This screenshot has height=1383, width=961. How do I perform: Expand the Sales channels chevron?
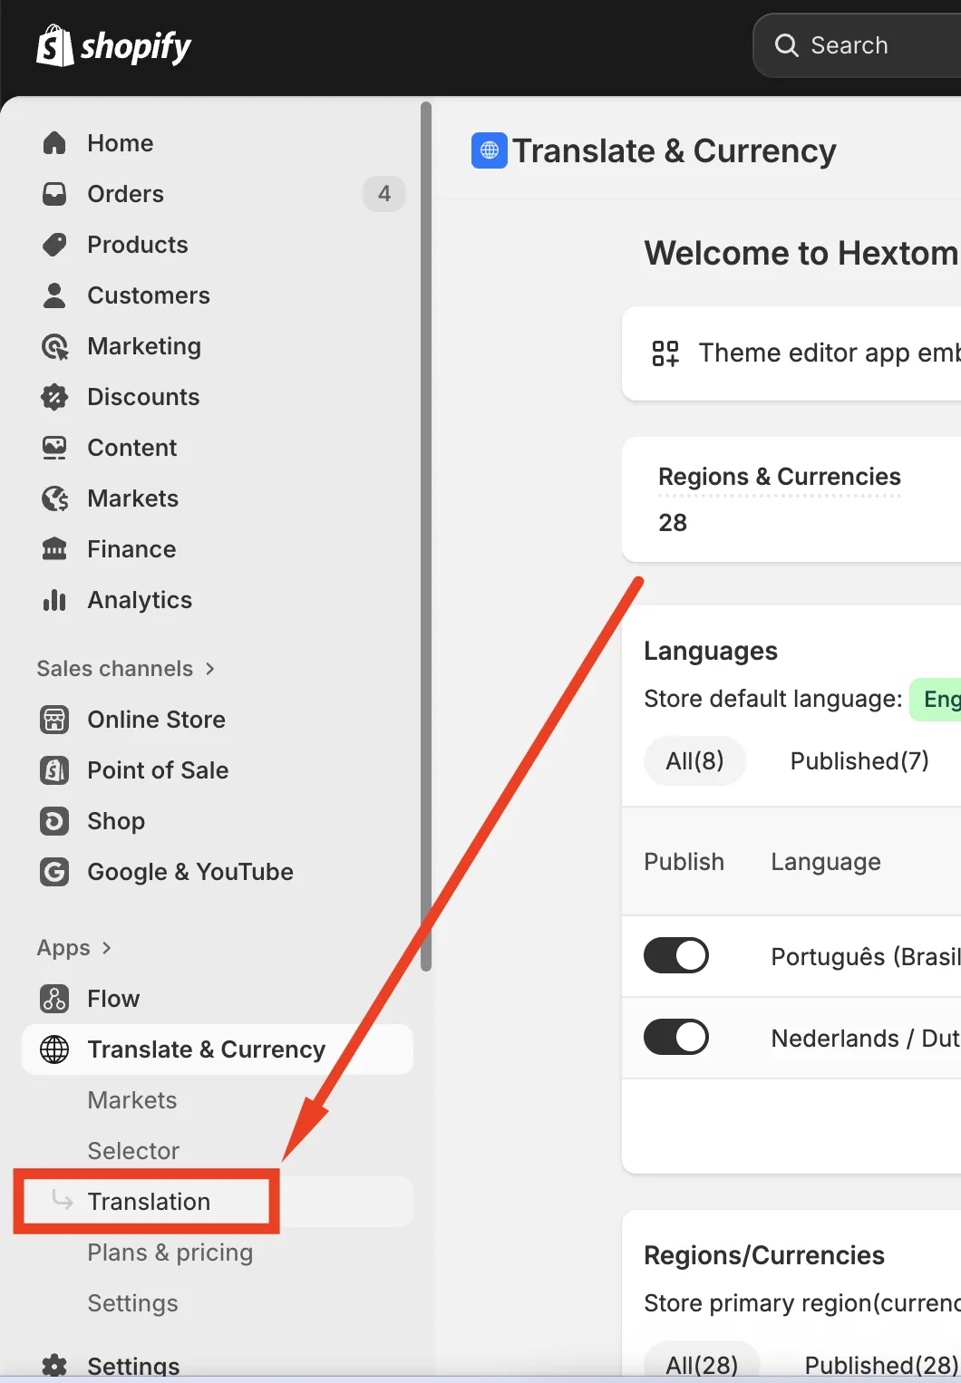click(x=210, y=669)
